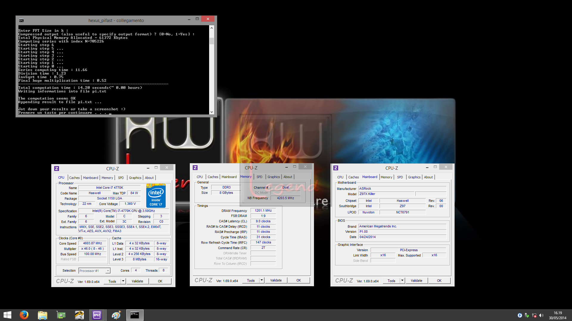Image resolution: width=572 pixels, height=321 pixels.
Task: Select SPD tab in middle CPU-Z window
Action: (259, 177)
